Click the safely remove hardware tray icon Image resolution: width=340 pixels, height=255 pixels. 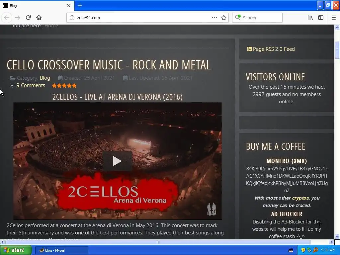click(309, 250)
